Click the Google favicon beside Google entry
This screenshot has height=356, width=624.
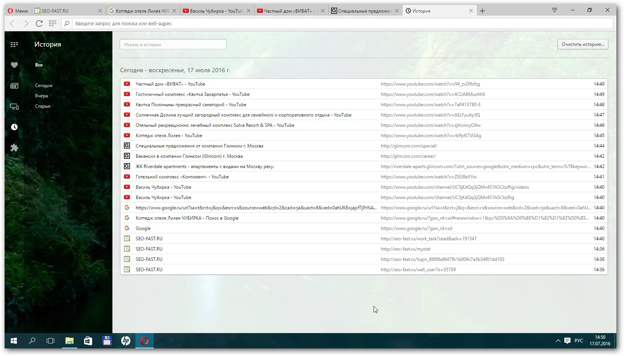click(127, 228)
